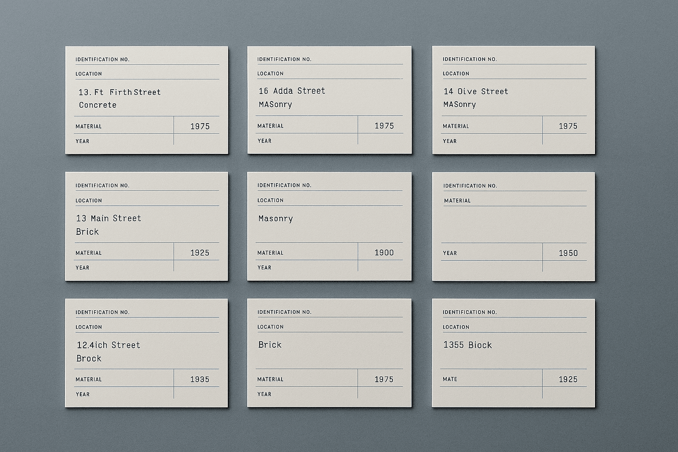678x452 pixels.
Task: Click the year value 1950
Action: point(568,253)
